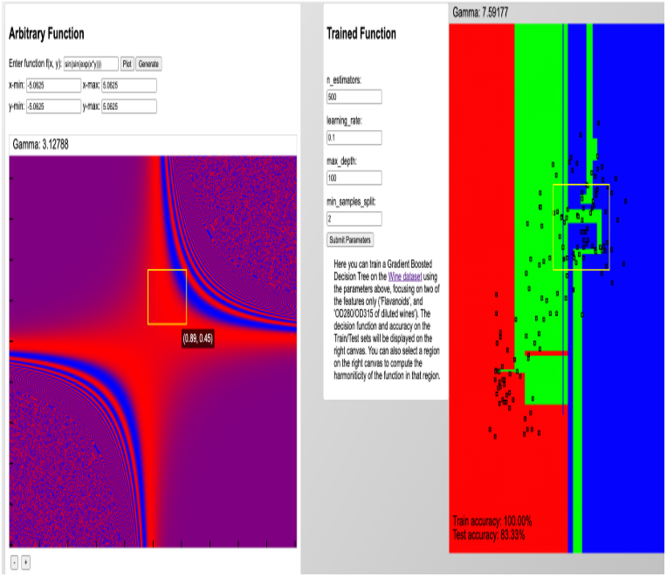This screenshot has height=577, width=667.
Task: Click the max_depth input field
Action: click(354, 178)
